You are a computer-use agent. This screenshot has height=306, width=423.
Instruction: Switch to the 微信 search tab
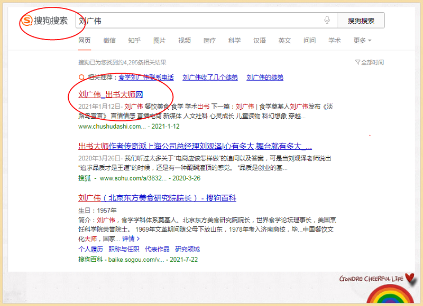pyautogui.click(x=109, y=41)
